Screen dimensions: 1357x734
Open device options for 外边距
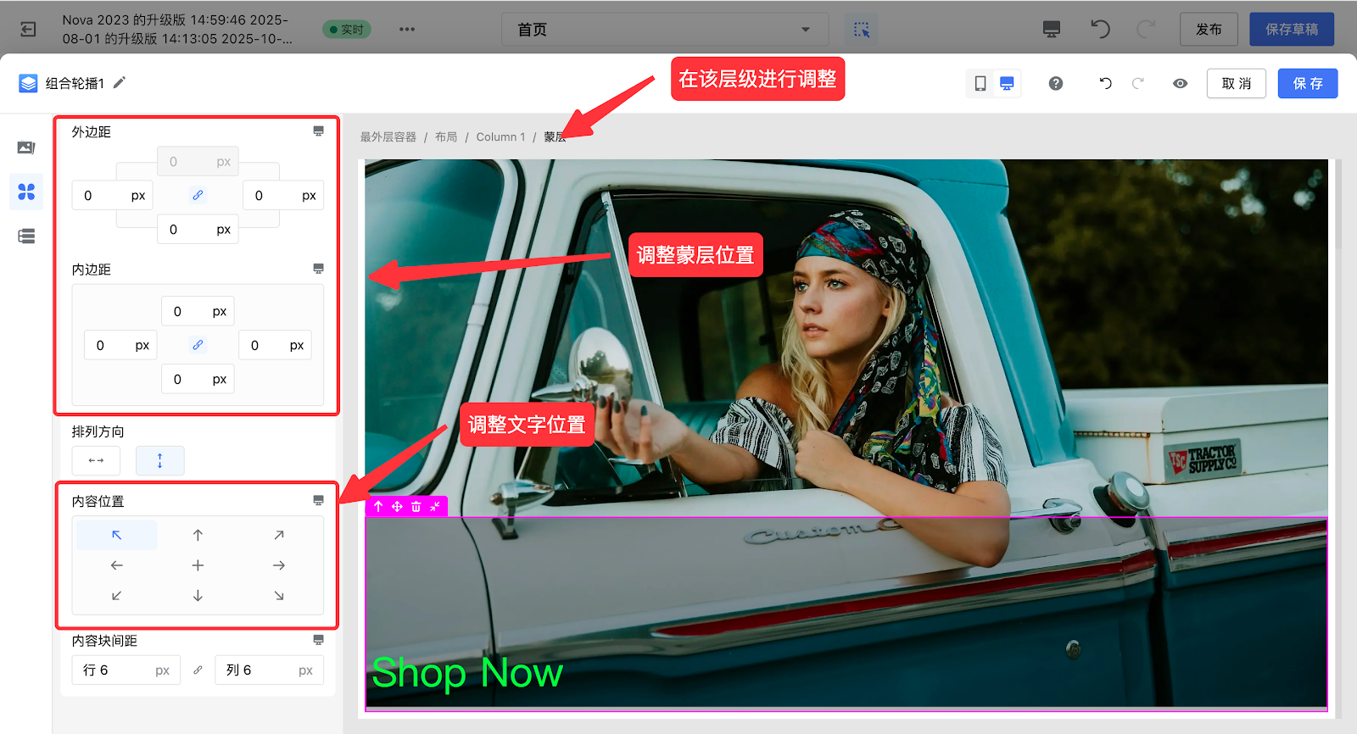318,131
